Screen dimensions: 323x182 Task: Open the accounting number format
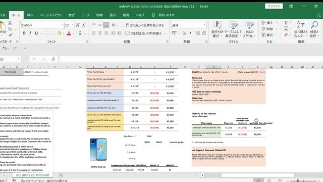click(174, 33)
